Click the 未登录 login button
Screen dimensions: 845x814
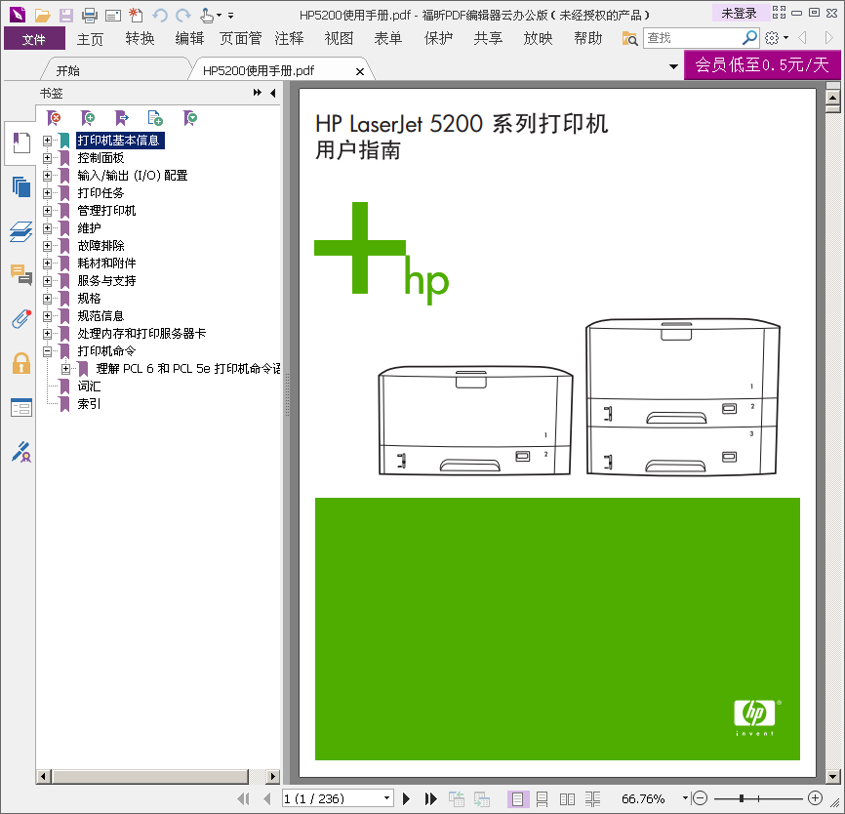[739, 13]
